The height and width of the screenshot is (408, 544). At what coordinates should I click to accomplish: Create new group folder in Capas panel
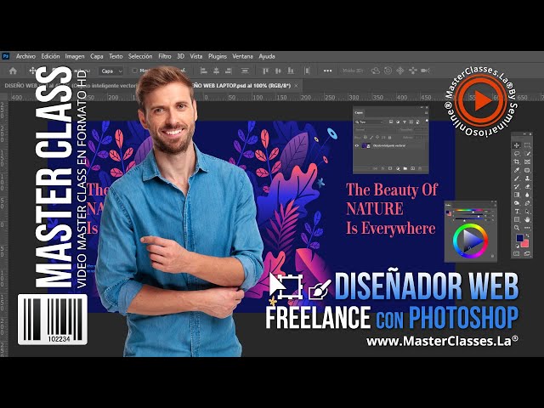405,168
